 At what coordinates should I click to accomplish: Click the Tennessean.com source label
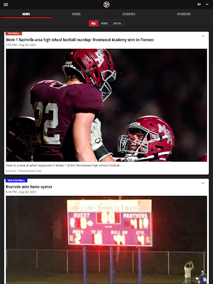(x=23, y=171)
